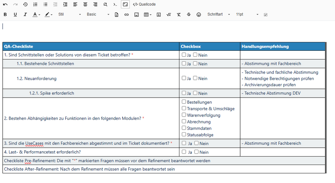Image resolution: width=335 pixels, height=183 pixels.
Task: Toggle fullscreen editor mode
Action: coord(125,4)
